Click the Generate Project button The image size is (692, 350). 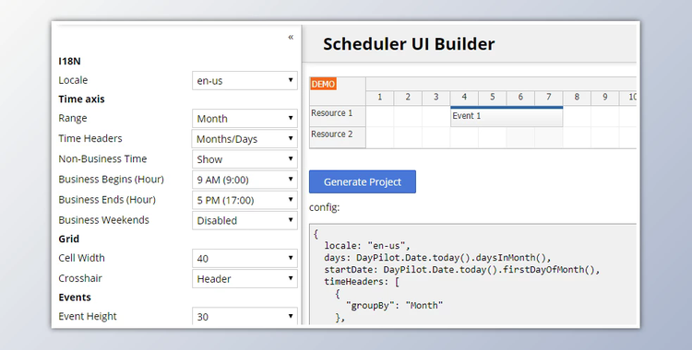point(363,181)
